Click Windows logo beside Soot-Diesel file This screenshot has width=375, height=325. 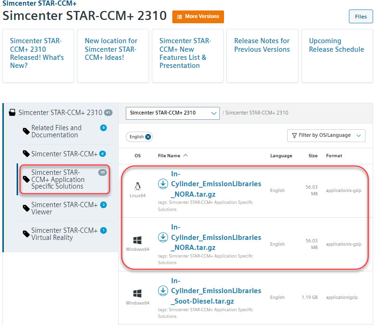[138, 293]
